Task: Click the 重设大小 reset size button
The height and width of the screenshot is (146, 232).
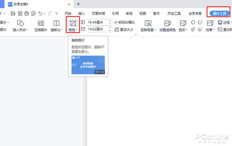Action: 123,30
